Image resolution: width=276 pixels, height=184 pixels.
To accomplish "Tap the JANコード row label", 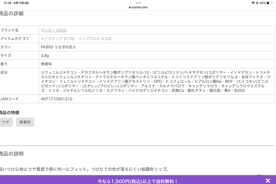I will (9, 99).
